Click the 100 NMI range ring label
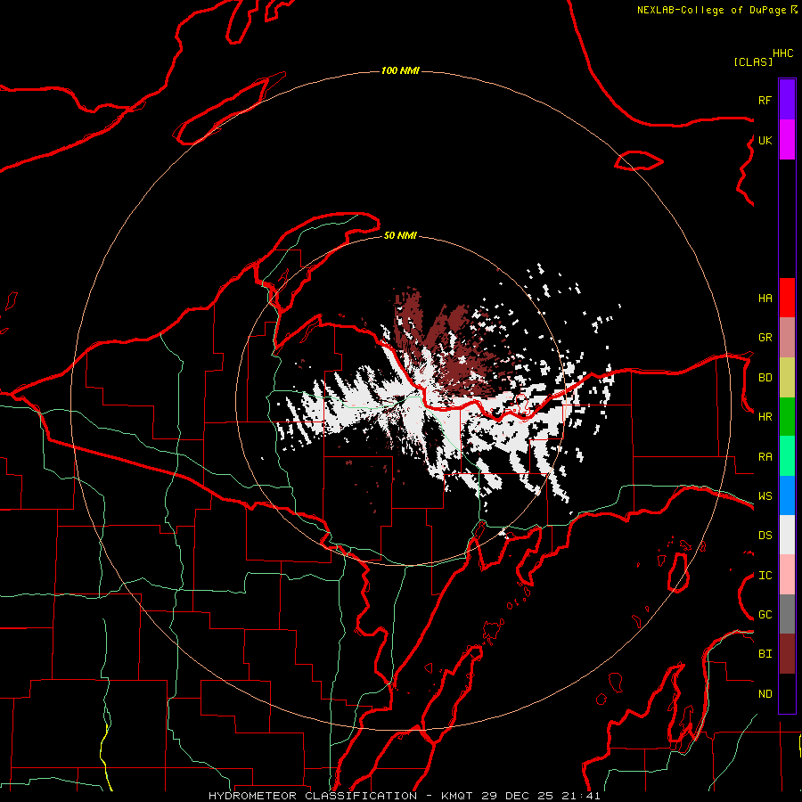This screenshot has height=802, width=802. click(400, 70)
